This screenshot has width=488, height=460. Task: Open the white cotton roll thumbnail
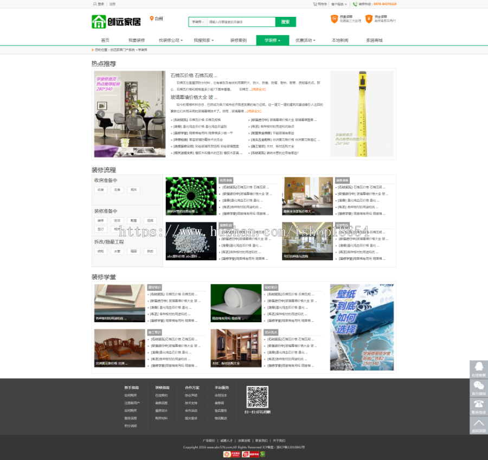click(x=236, y=303)
